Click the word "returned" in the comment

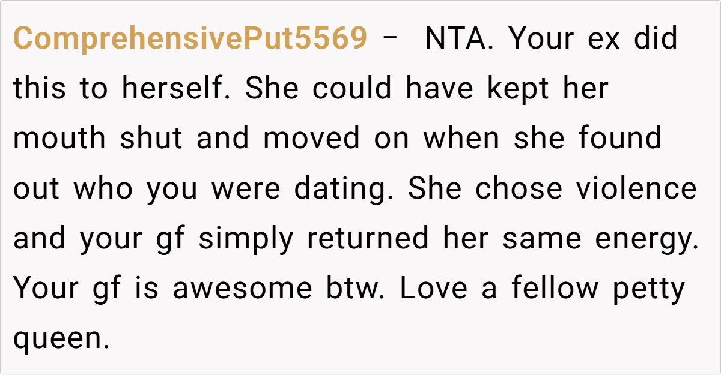368,239
